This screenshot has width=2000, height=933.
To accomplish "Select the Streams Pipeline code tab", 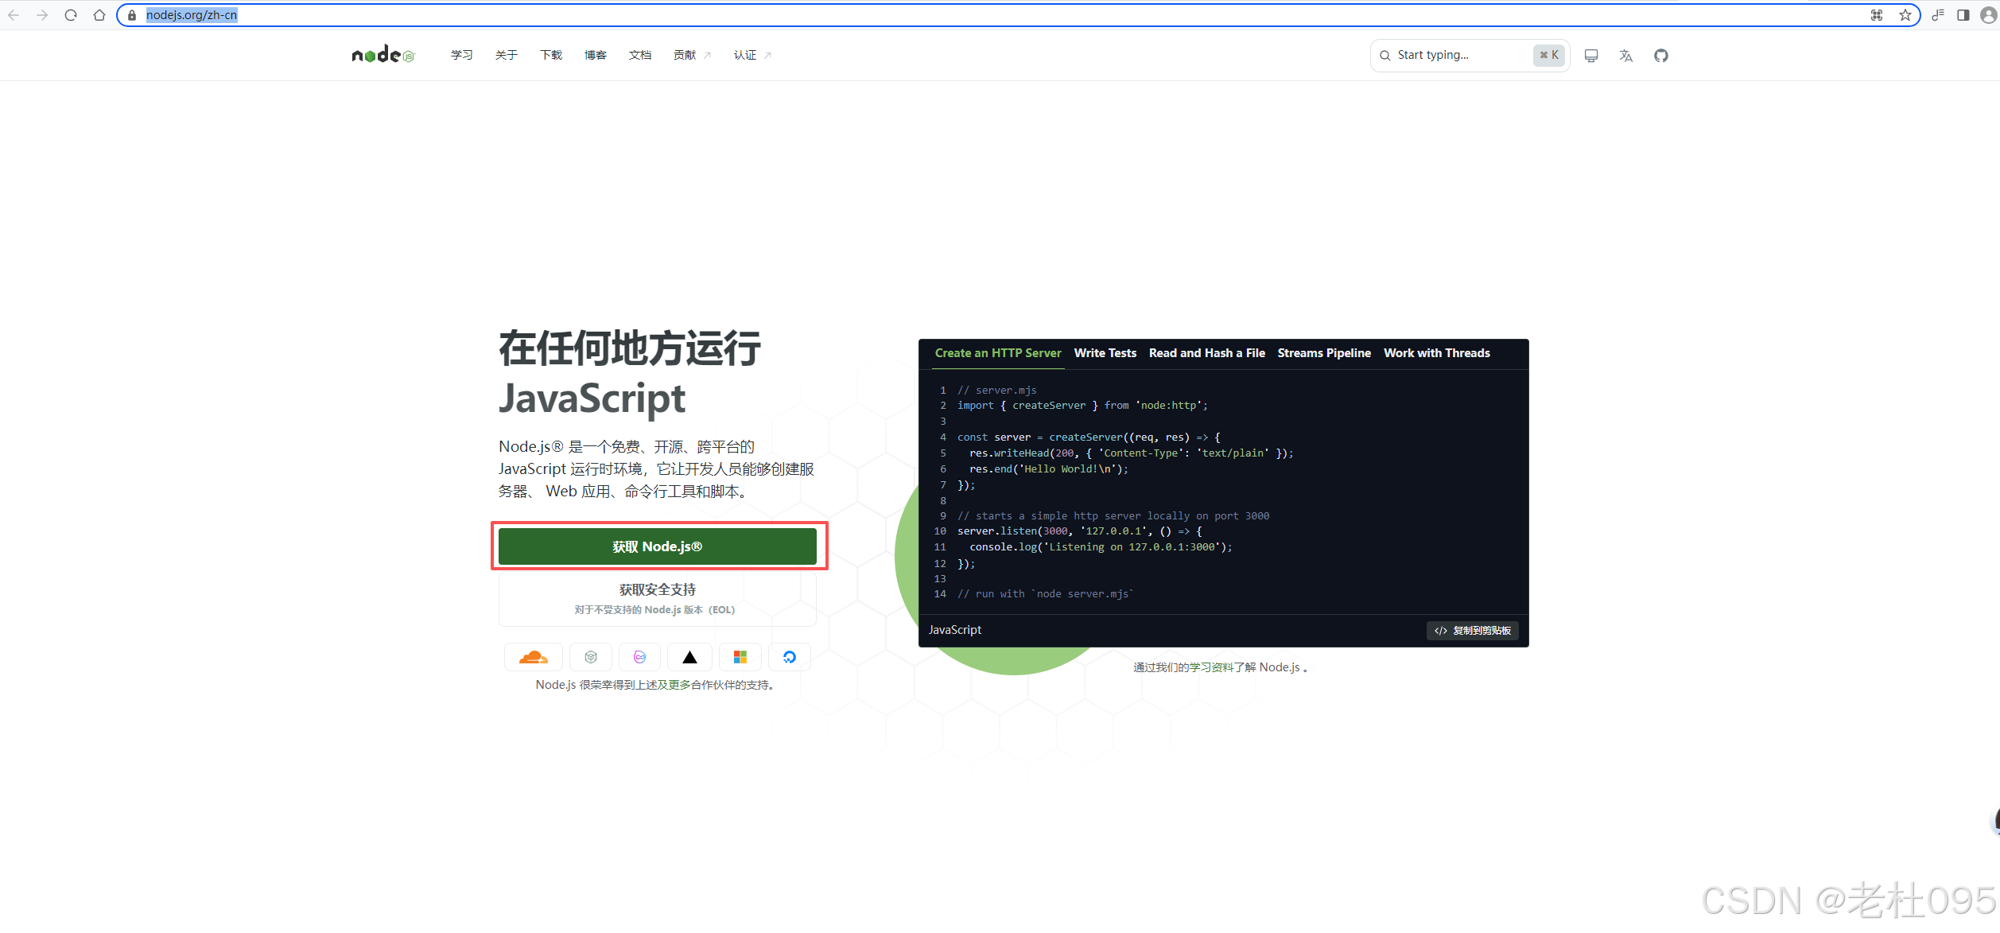I will [x=1323, y=353].
